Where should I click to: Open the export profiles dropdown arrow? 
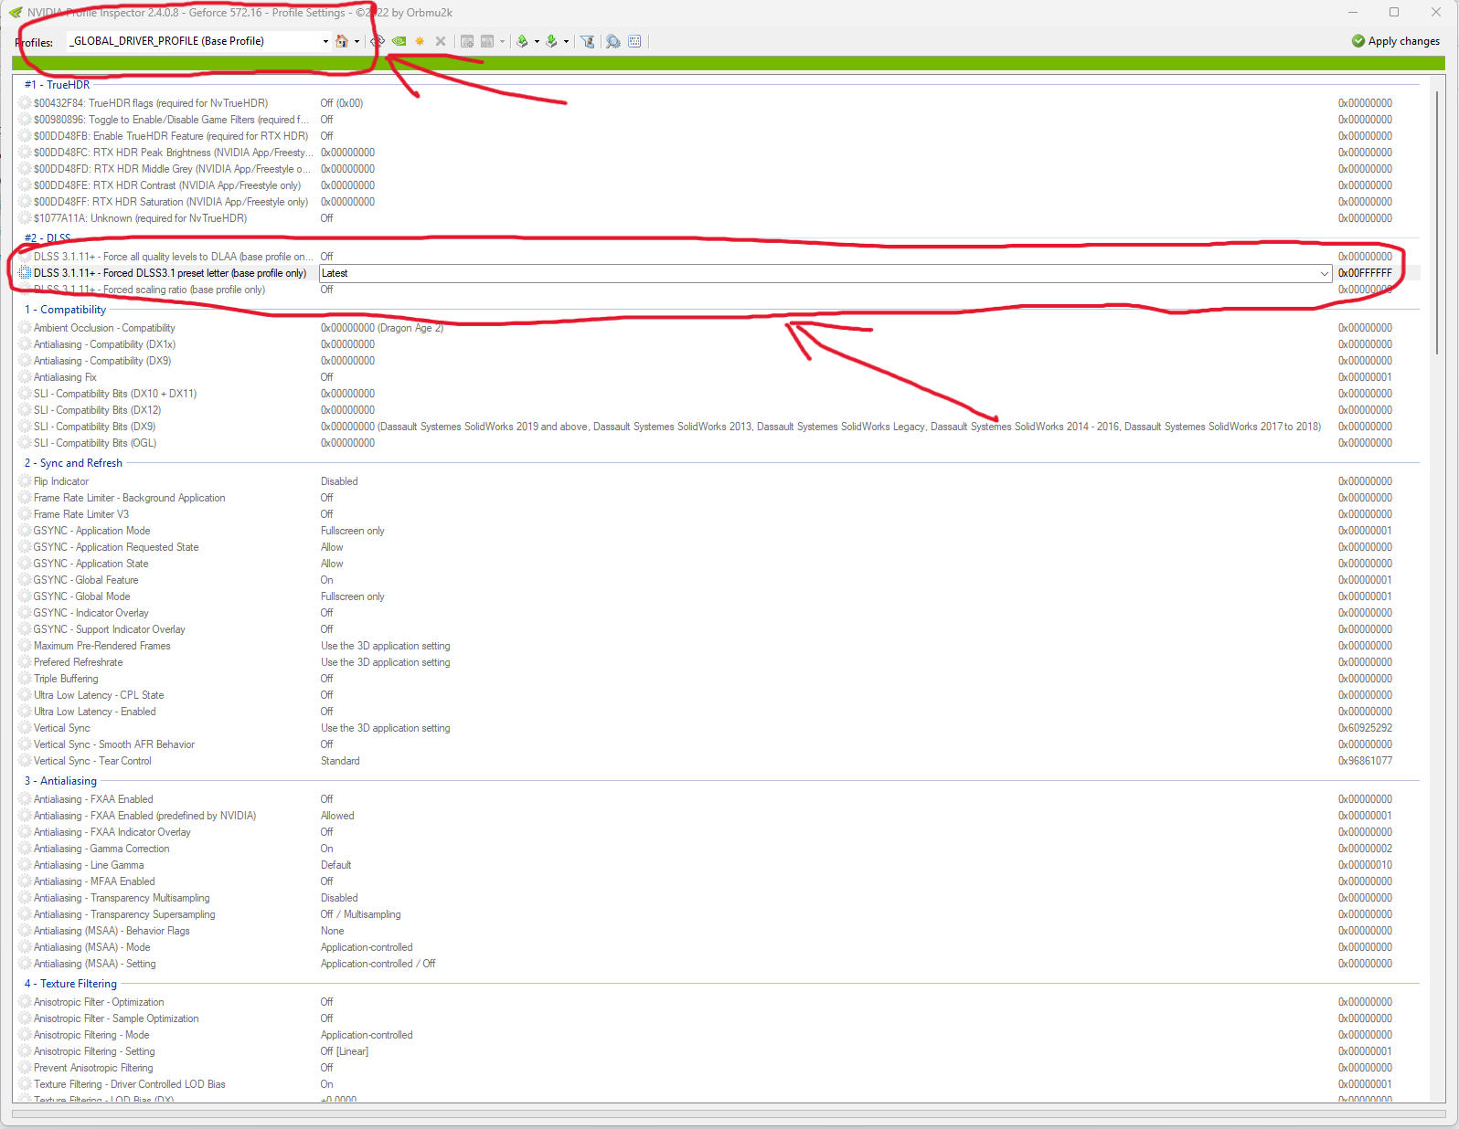tap(537, 41)
